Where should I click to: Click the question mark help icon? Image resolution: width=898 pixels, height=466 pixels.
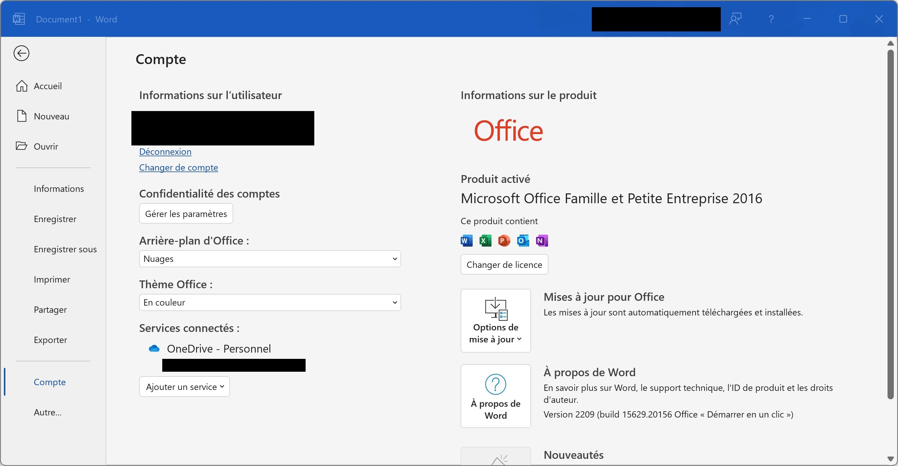coord(771,19)
